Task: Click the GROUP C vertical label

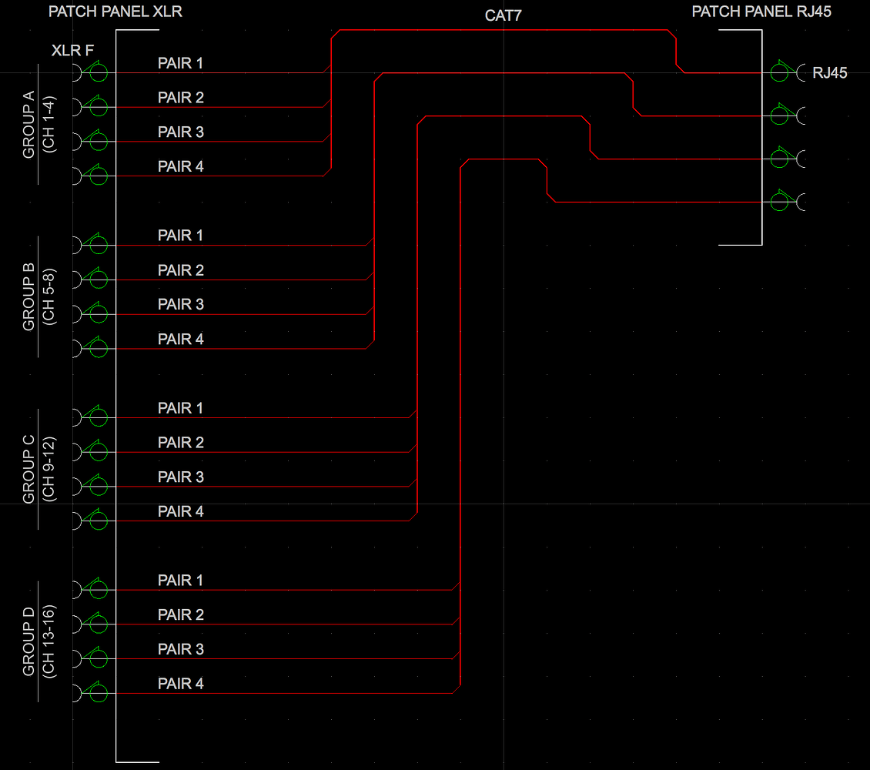Action: 28,470
